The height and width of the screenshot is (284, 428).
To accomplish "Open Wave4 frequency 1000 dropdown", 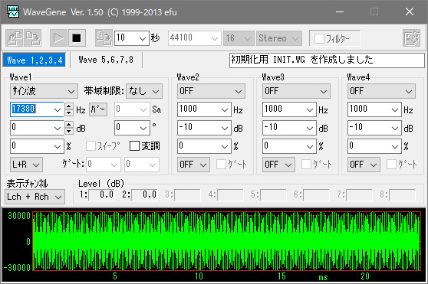I will 395,110.
